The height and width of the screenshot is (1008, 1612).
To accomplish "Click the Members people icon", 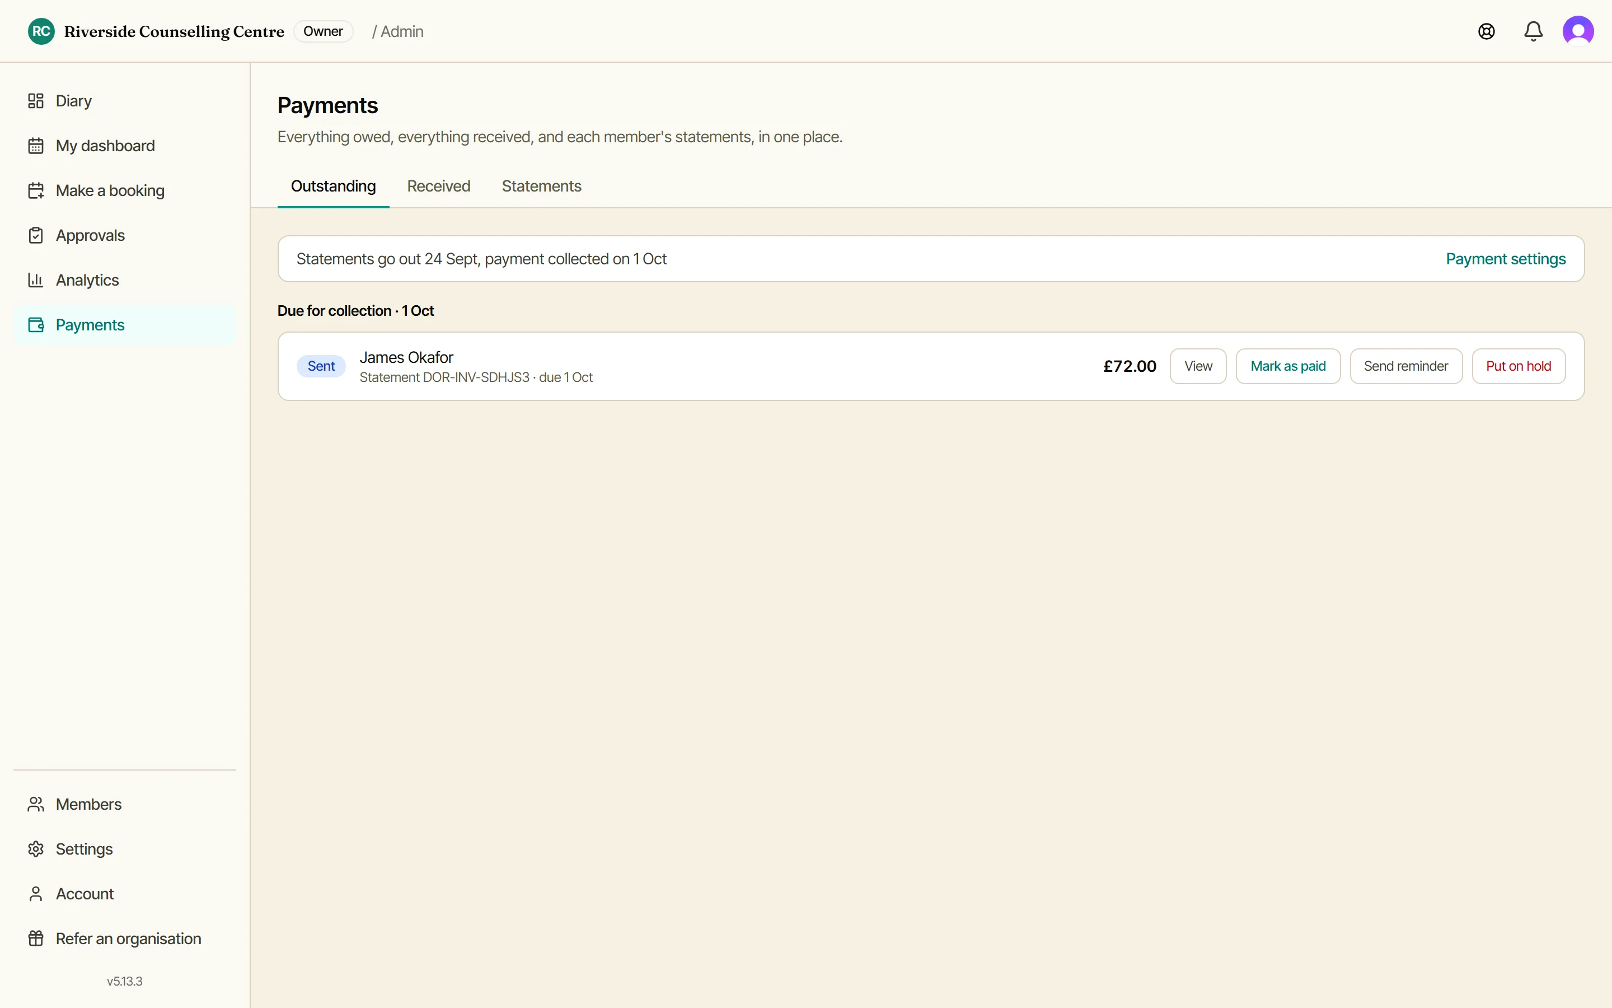I will [36, 804].
